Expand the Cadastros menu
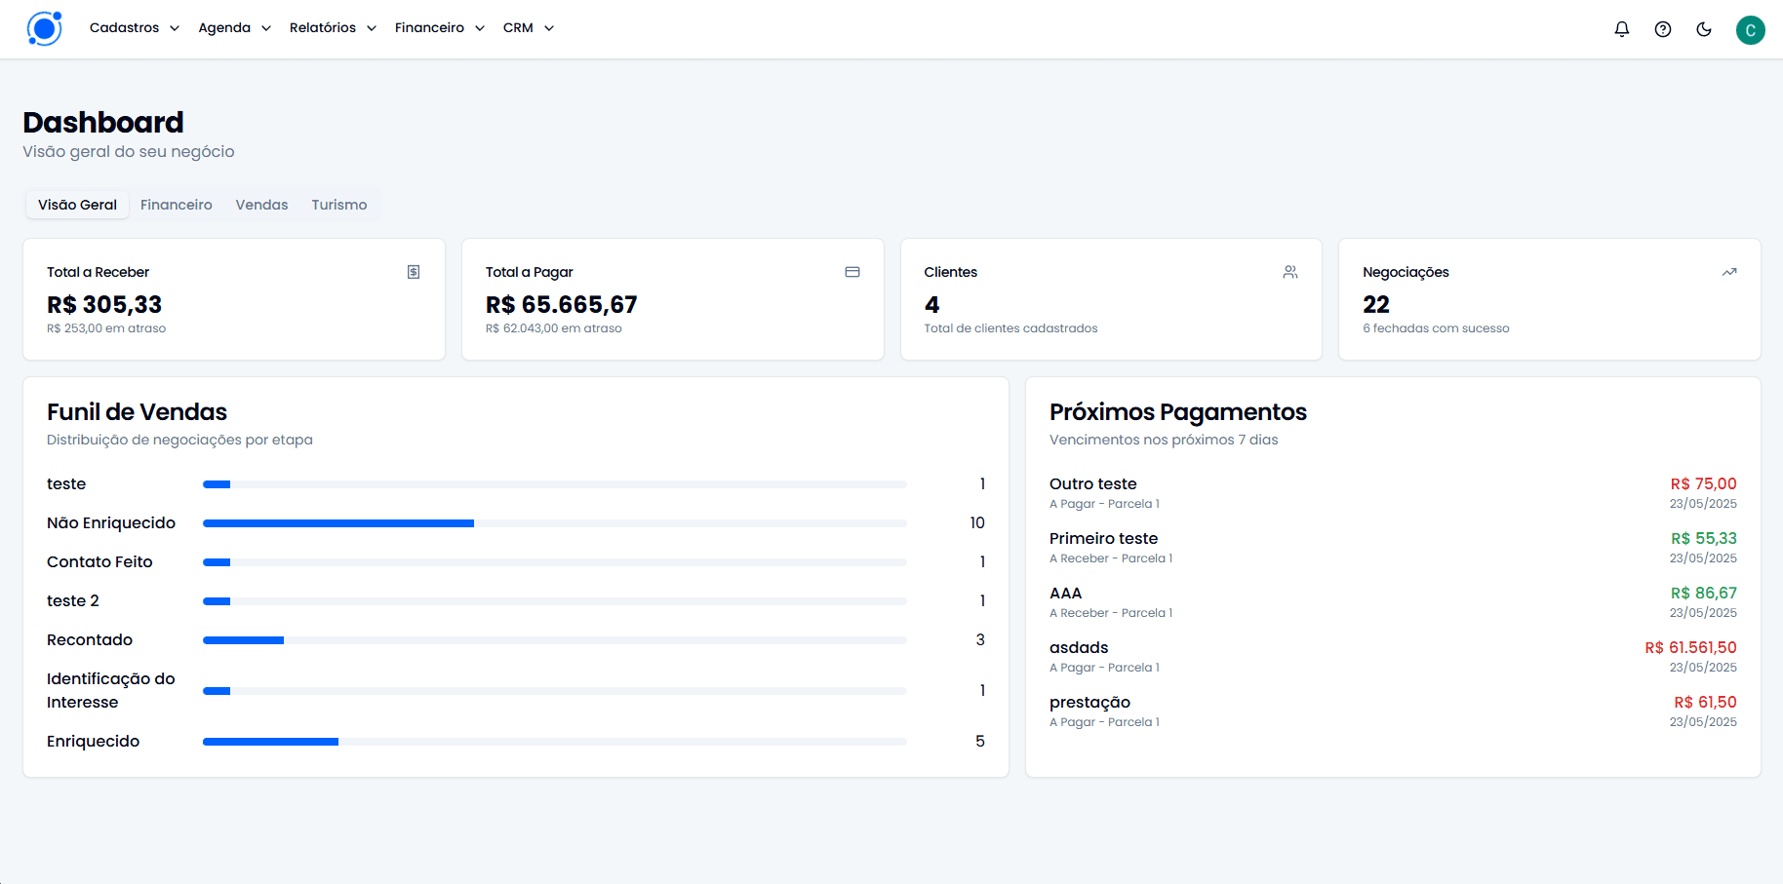Image resolution: width=1783 pixels, height=884 pixels. pos(133,27)
